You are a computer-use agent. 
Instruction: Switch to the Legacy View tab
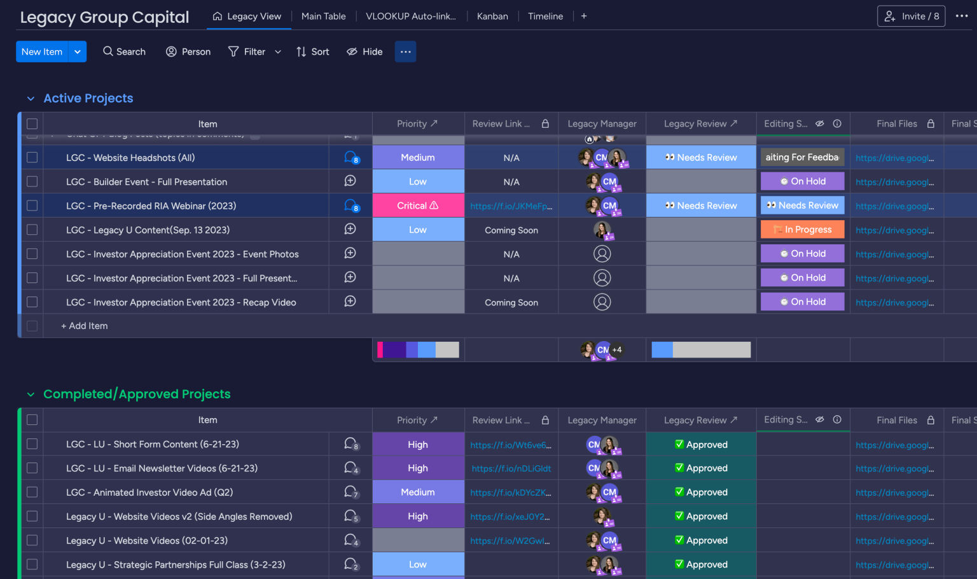coord(247,16)
